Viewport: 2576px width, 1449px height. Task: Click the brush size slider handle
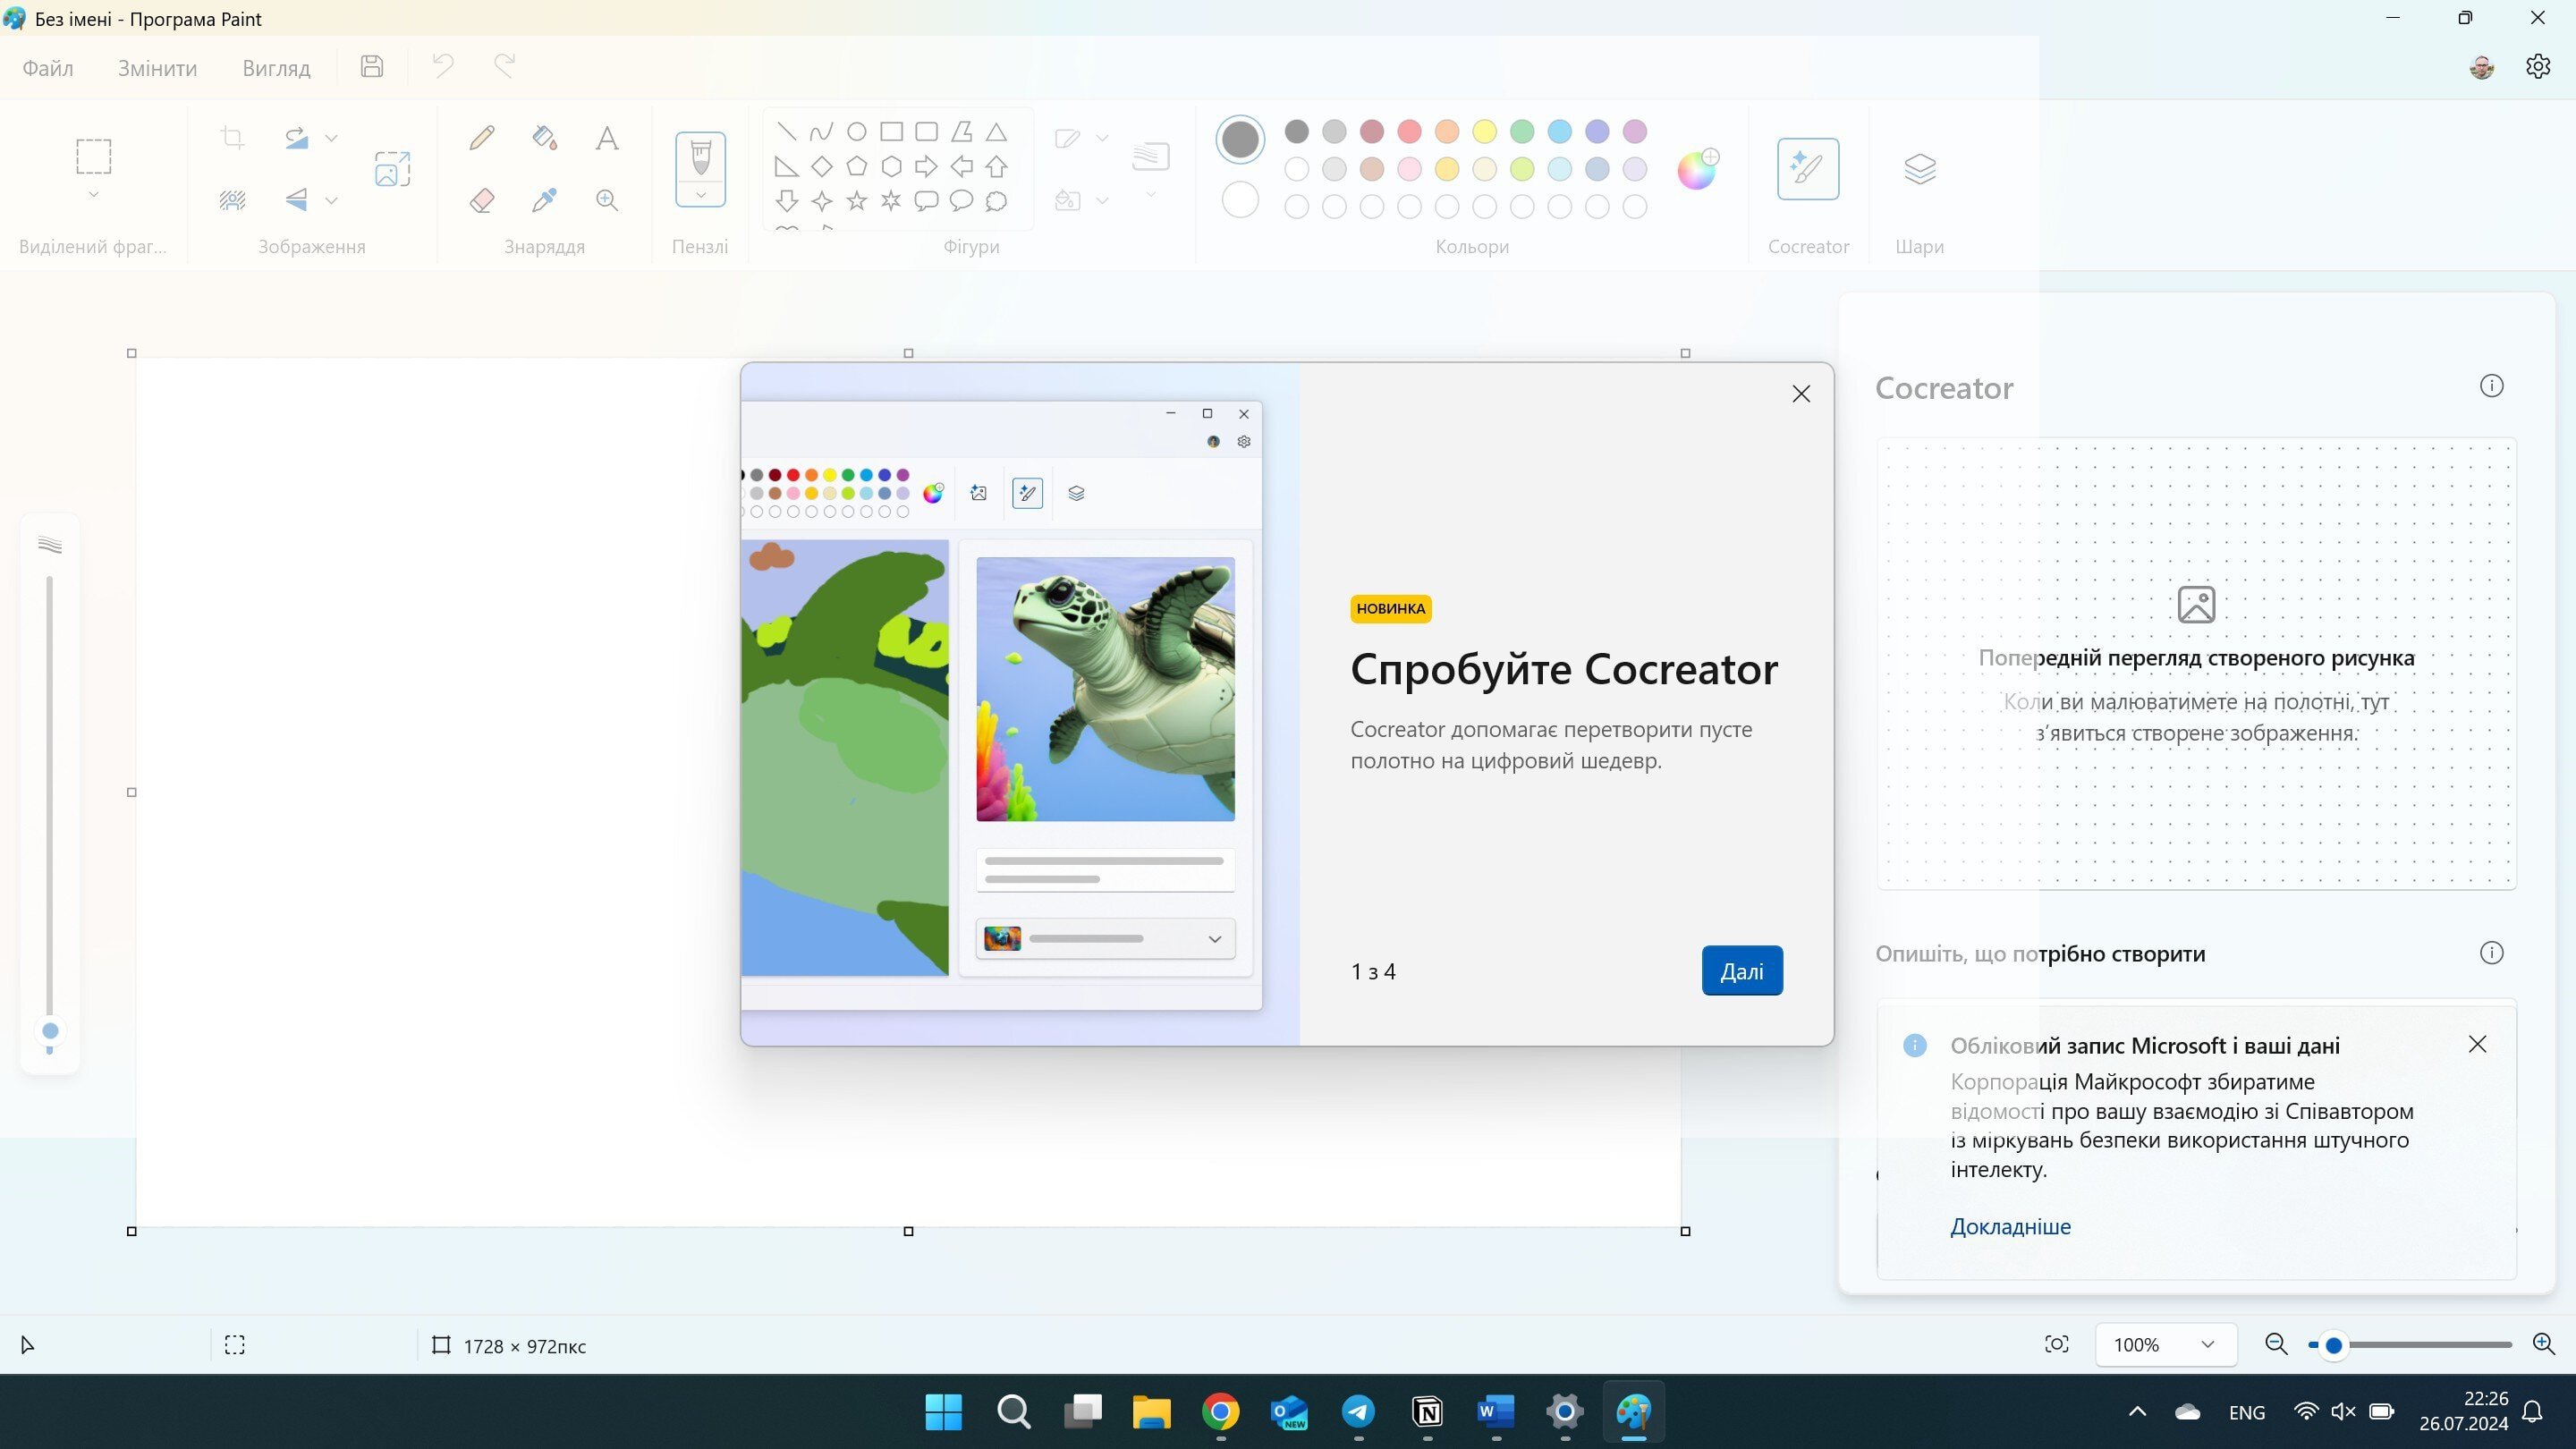click(50, 1031)
